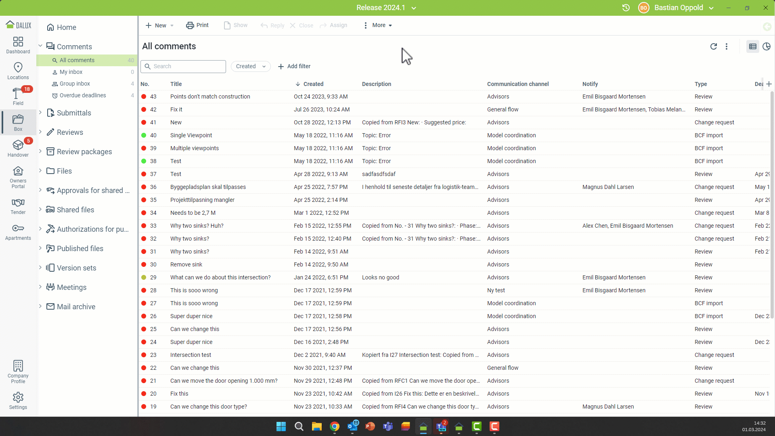Switch to list view icon

tap(753, 46)
